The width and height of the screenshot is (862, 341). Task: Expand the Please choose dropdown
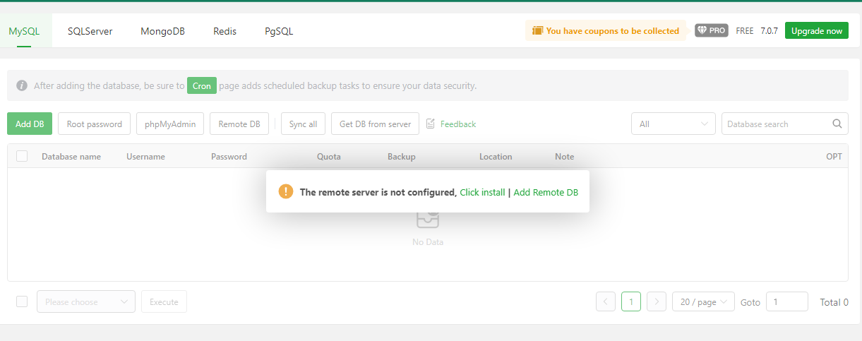pyautogui.click(x=85, y=301)
